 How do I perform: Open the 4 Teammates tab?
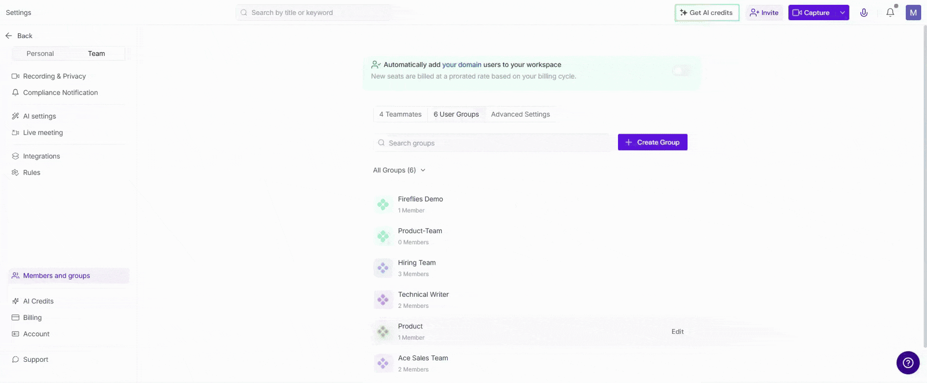point(400,114)
